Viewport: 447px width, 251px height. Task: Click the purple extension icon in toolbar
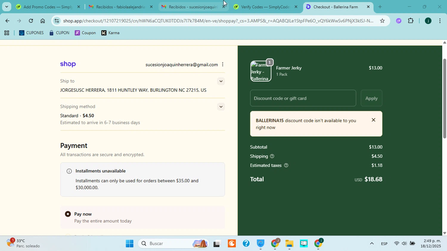click(x=399, y=21)
